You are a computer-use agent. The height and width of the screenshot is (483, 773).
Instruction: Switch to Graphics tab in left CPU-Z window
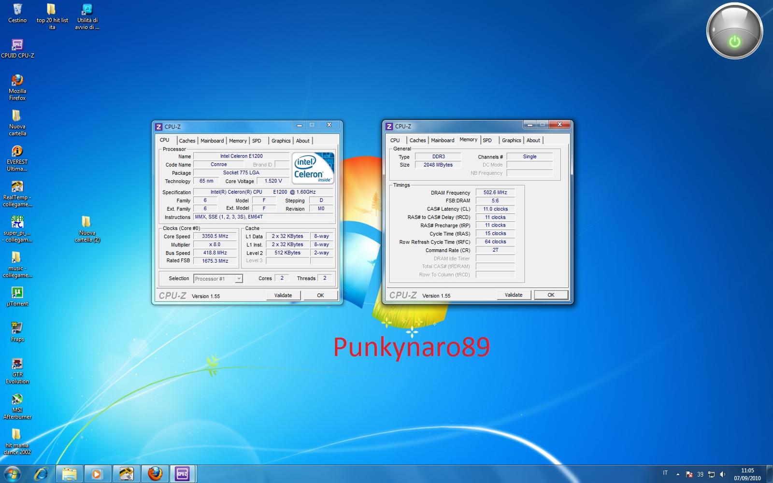point(281,141)
